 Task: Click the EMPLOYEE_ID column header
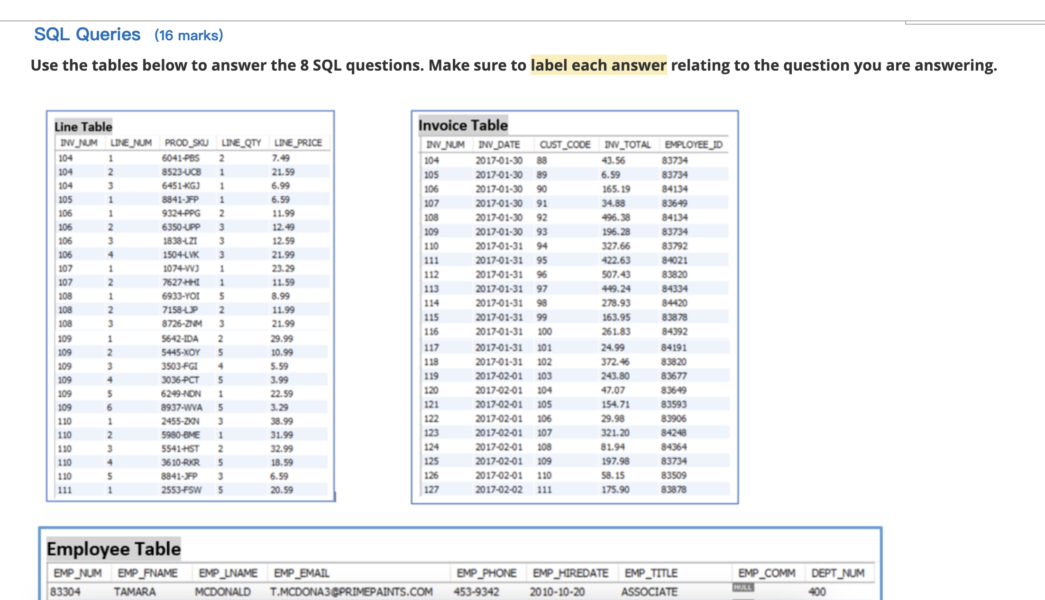point(693,145)
